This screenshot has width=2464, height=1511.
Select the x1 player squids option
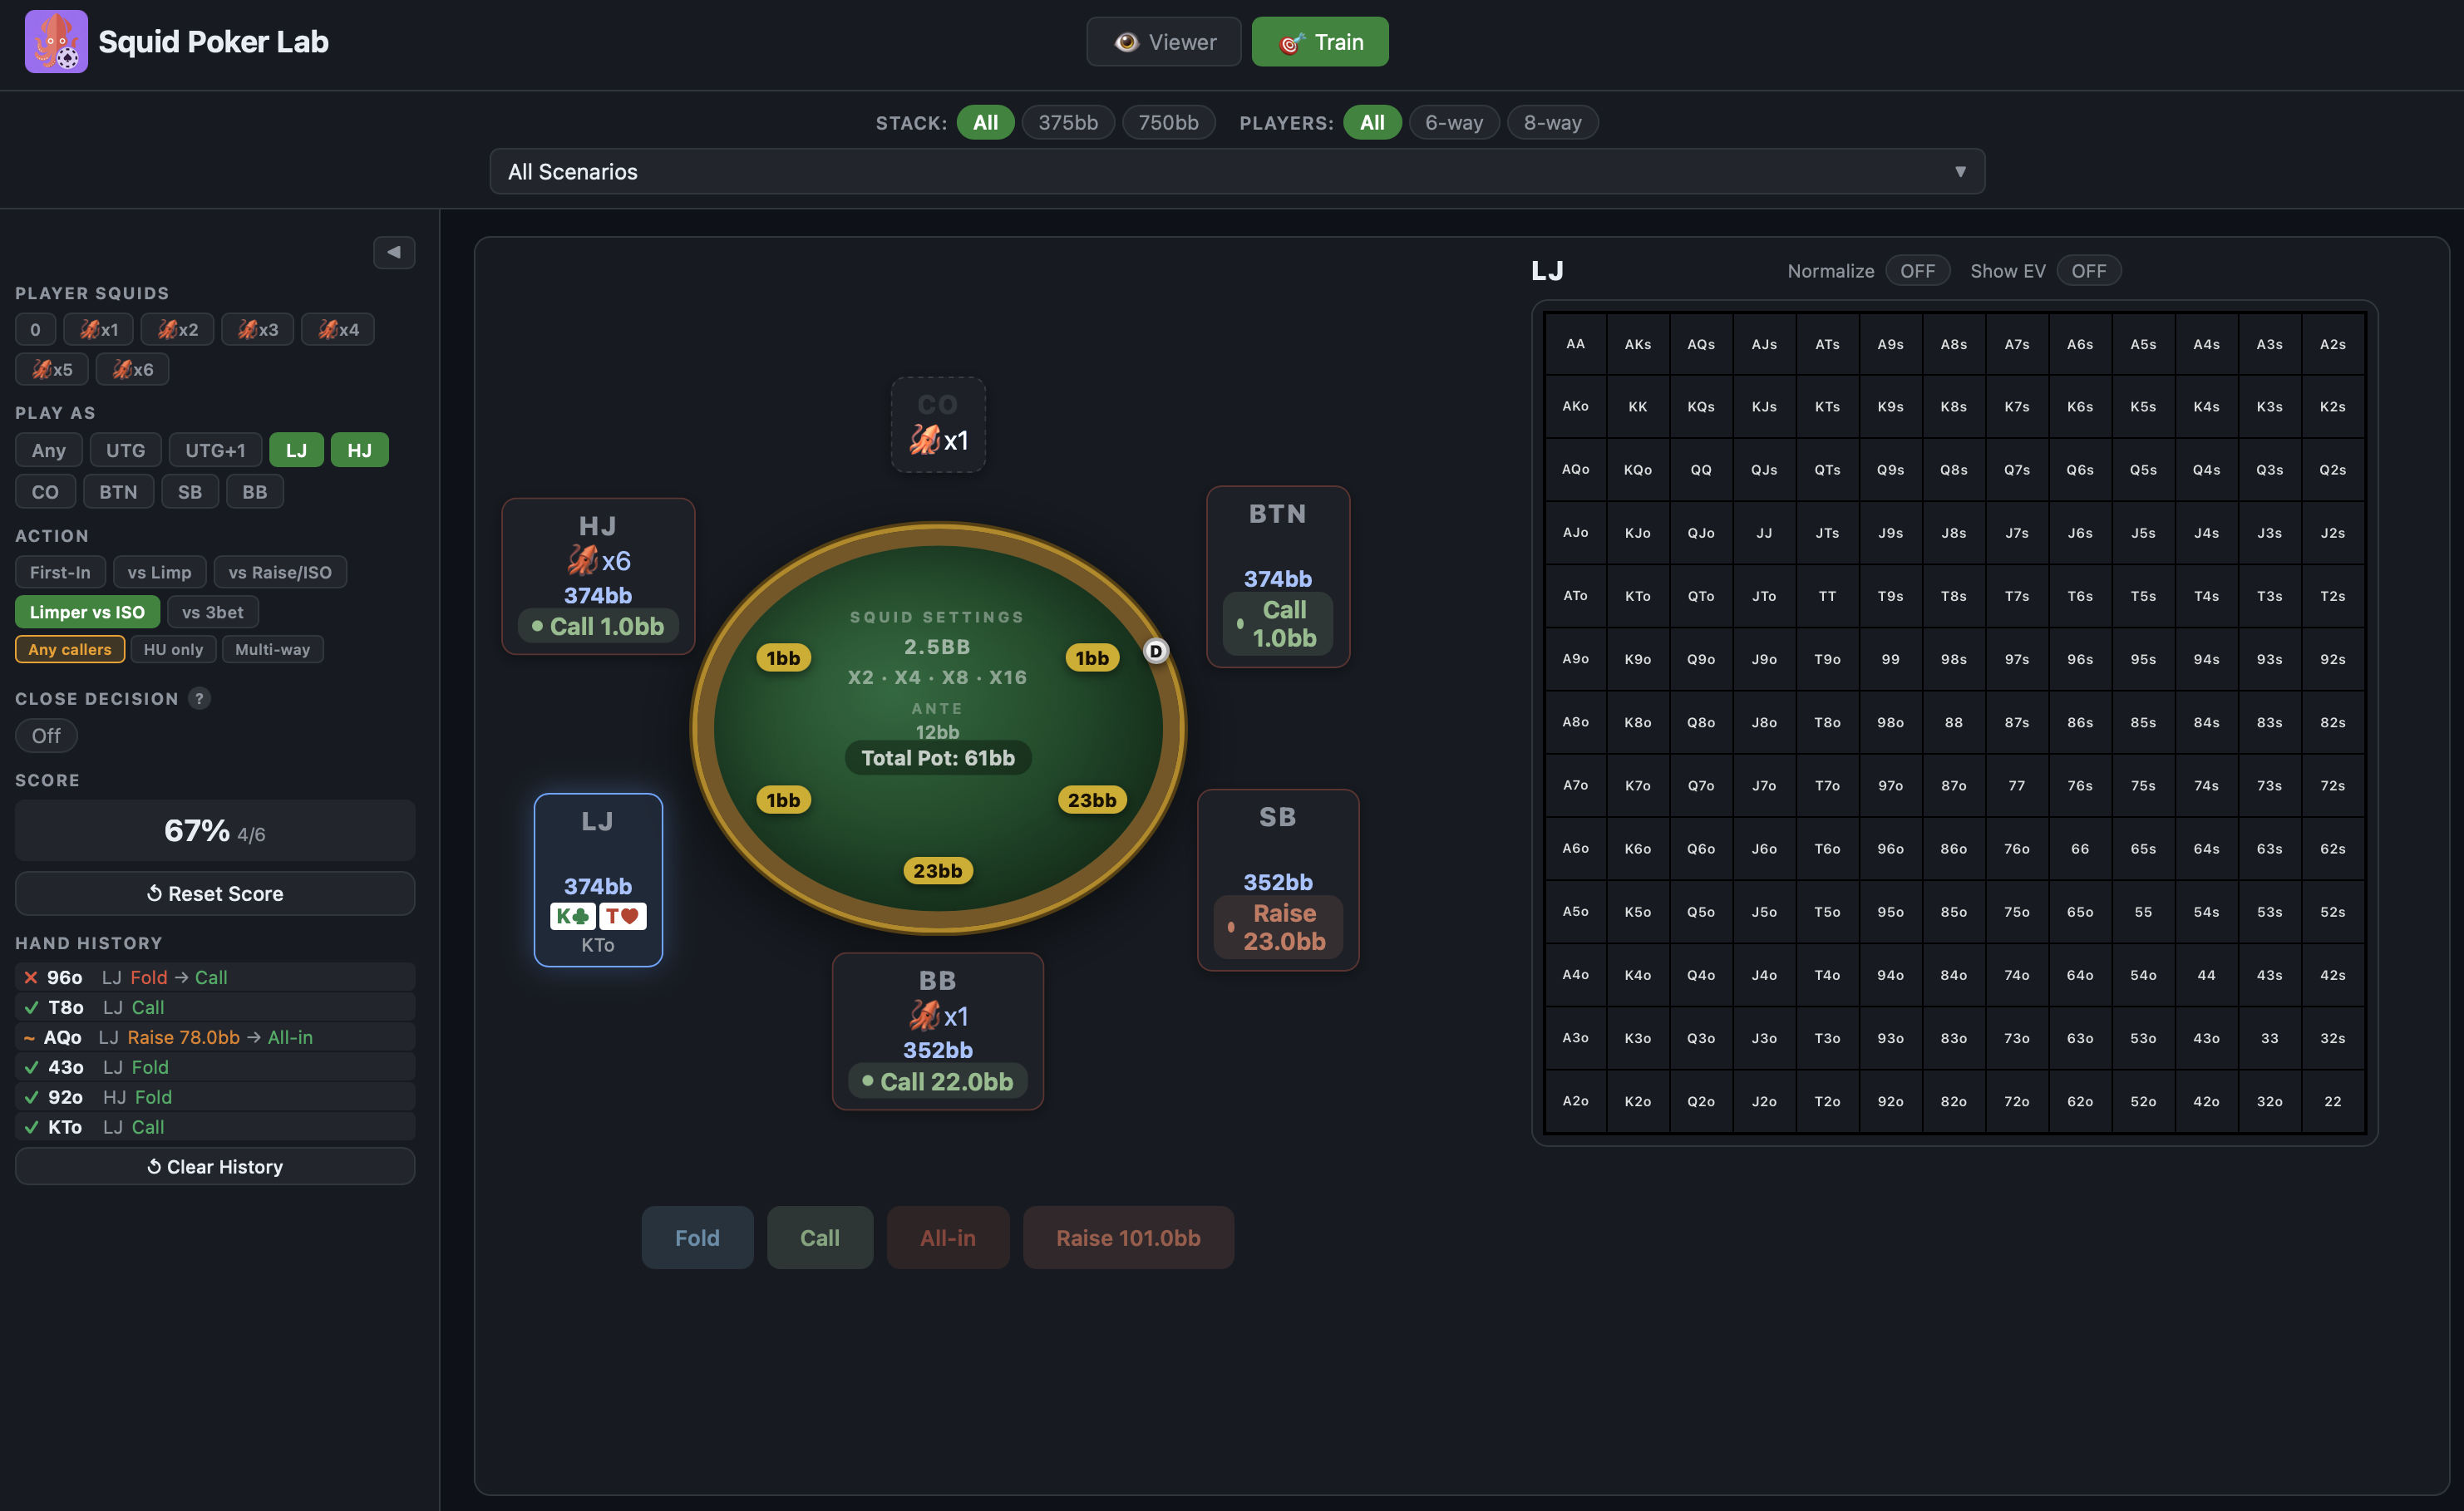(x=98, y=329)
